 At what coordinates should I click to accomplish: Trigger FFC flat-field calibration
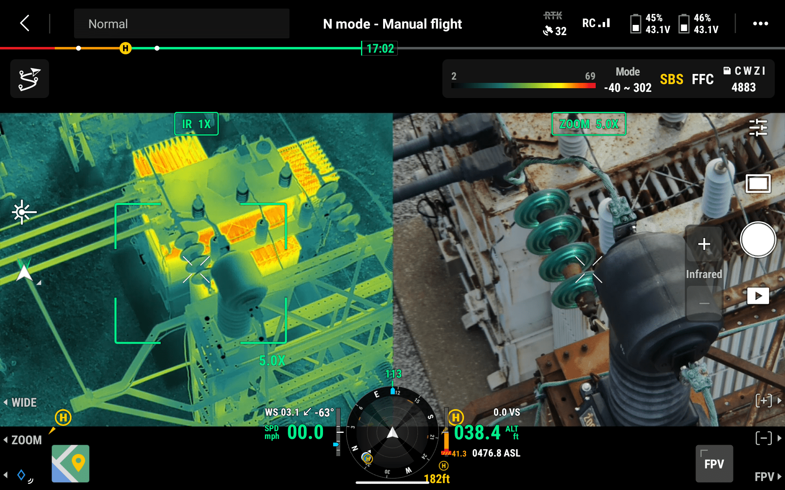point(702,79)
